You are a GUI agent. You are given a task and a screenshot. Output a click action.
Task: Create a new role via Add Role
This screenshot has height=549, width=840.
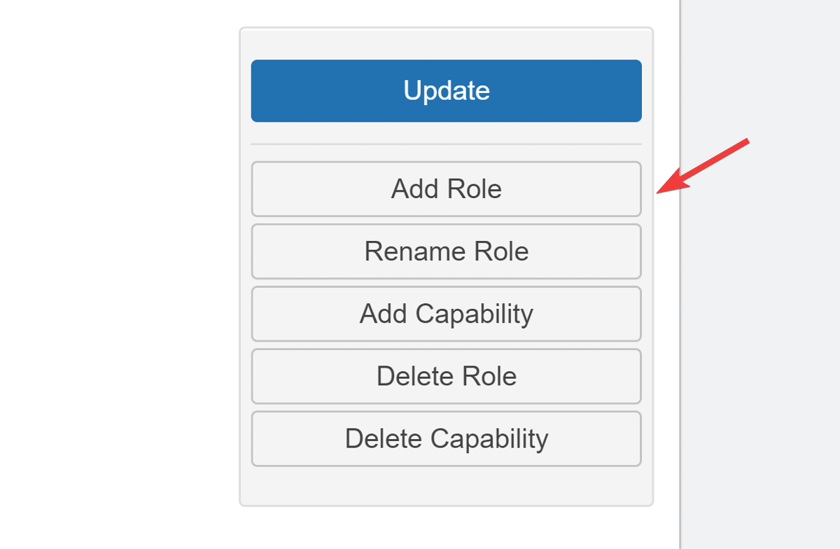pyautogui.click(x=446, y=189)
